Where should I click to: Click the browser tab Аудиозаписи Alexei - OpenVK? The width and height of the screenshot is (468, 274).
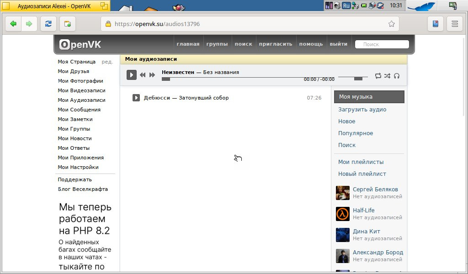pyautogui.click(x=55, y=5)
